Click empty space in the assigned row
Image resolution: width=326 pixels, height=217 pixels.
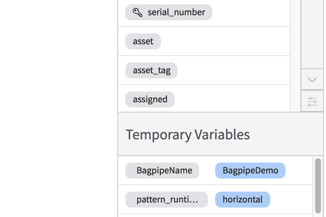[x=232, y=99]
